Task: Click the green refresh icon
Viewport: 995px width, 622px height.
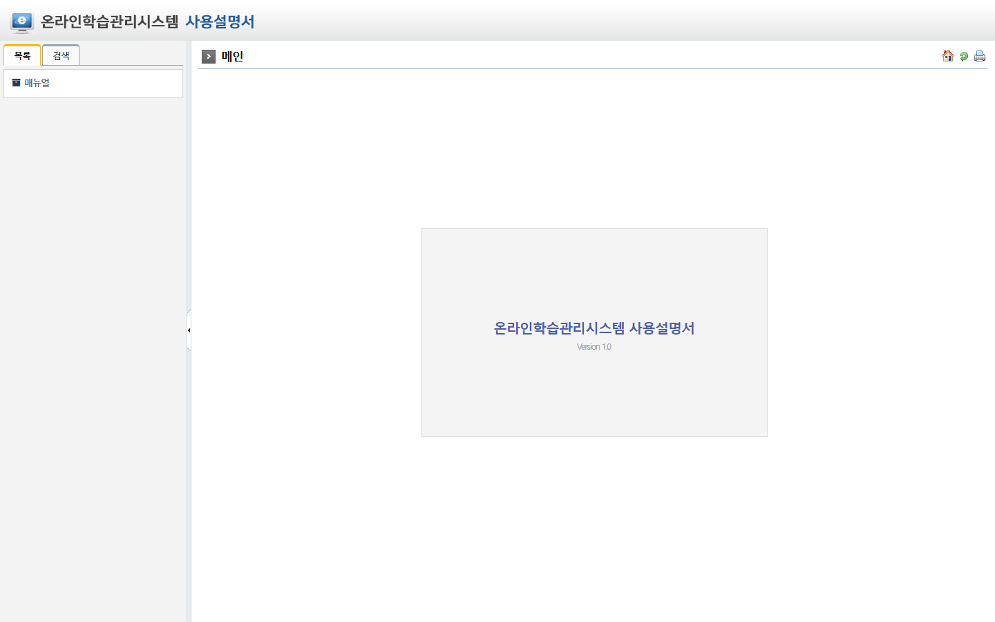Action: pos(964,57)
